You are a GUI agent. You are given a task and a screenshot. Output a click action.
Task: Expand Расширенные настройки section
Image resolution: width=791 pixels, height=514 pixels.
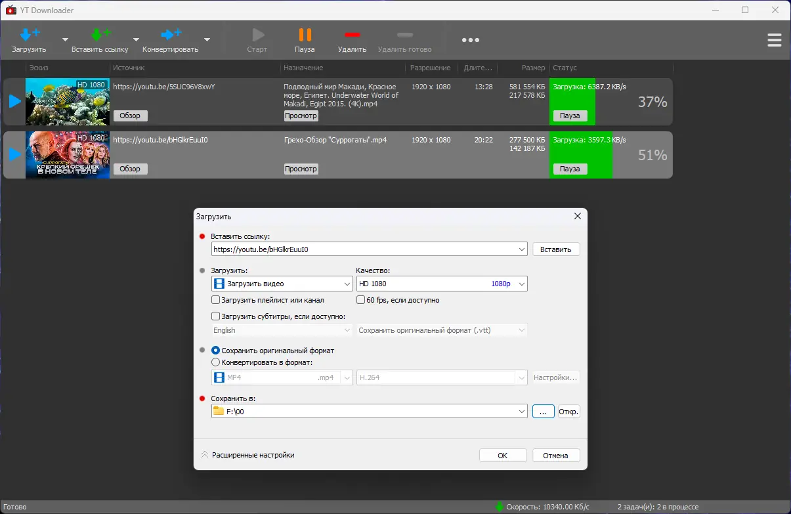(x=247, y=455)
